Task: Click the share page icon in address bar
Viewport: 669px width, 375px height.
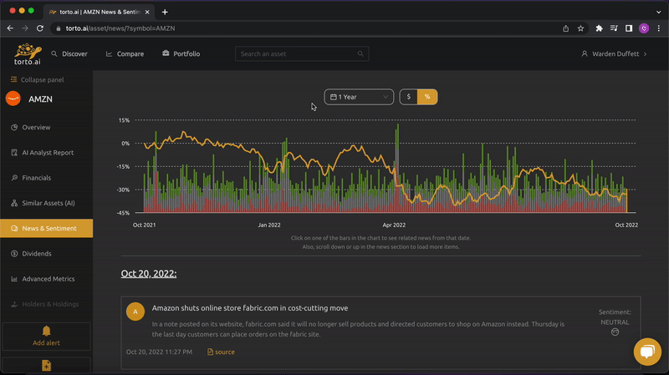Action: coord(566,28)
